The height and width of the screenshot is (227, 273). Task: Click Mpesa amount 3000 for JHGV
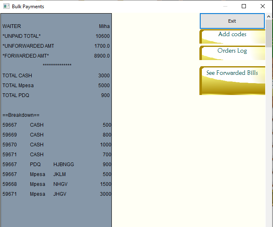tap(106, 194)
